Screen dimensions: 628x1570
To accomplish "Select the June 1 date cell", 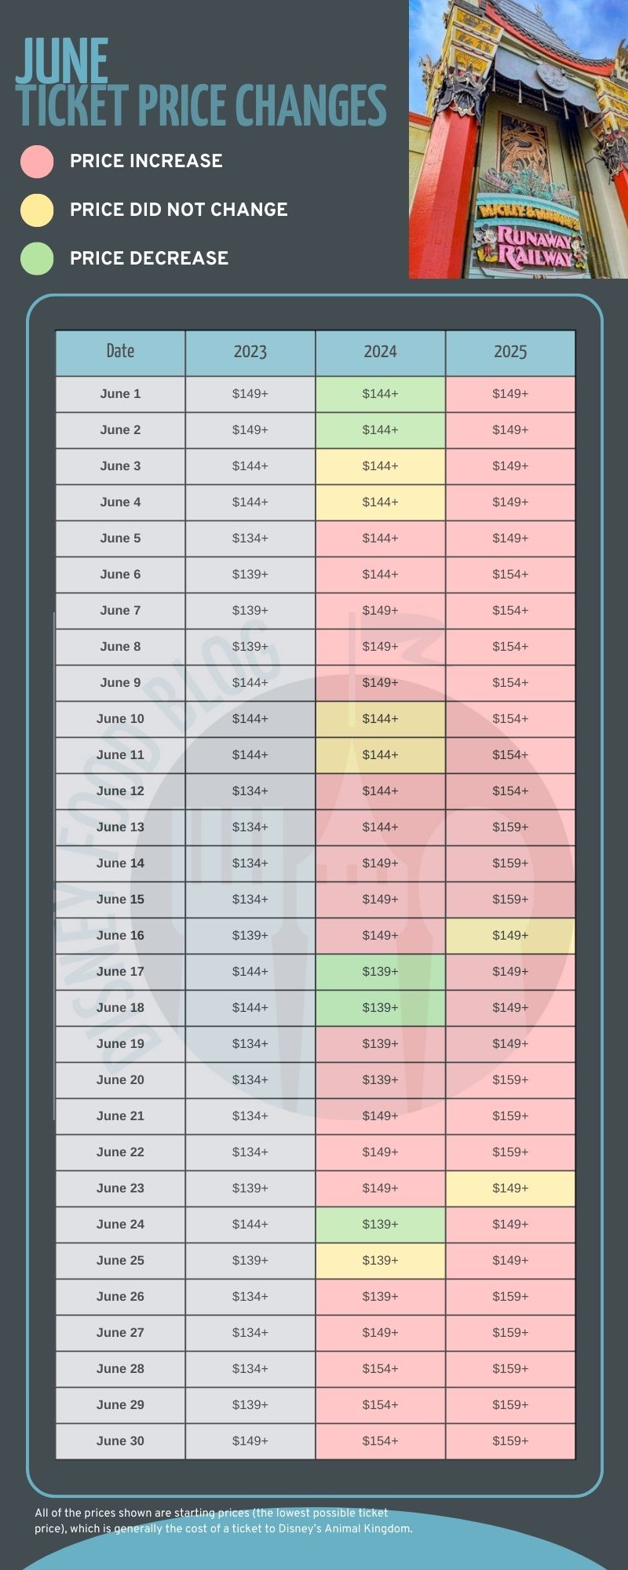I will 120,394.
